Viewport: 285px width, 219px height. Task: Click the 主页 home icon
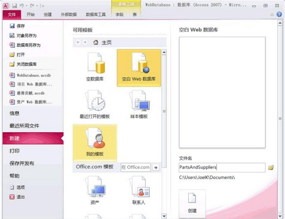point(96,42)
